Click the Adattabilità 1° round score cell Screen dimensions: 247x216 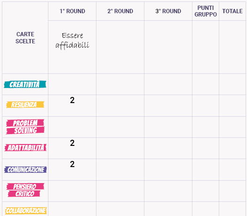pos(72,148)
